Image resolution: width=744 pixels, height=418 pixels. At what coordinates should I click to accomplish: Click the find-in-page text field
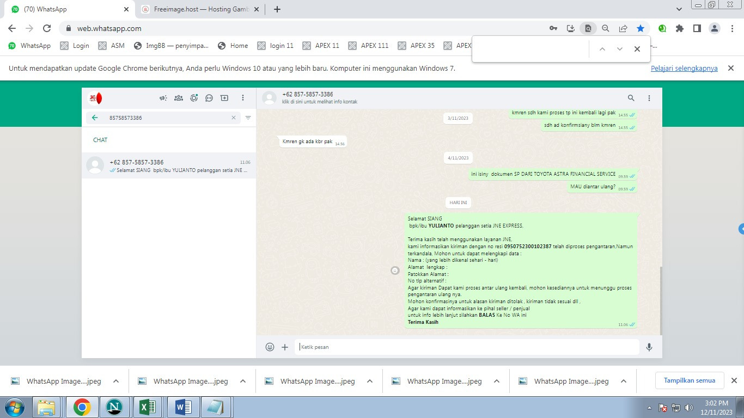coord(531,49)
